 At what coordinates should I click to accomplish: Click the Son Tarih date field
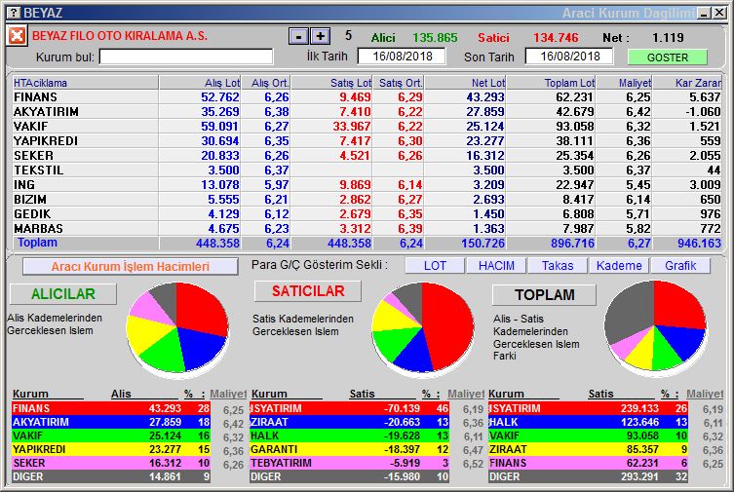pos(569,57)
